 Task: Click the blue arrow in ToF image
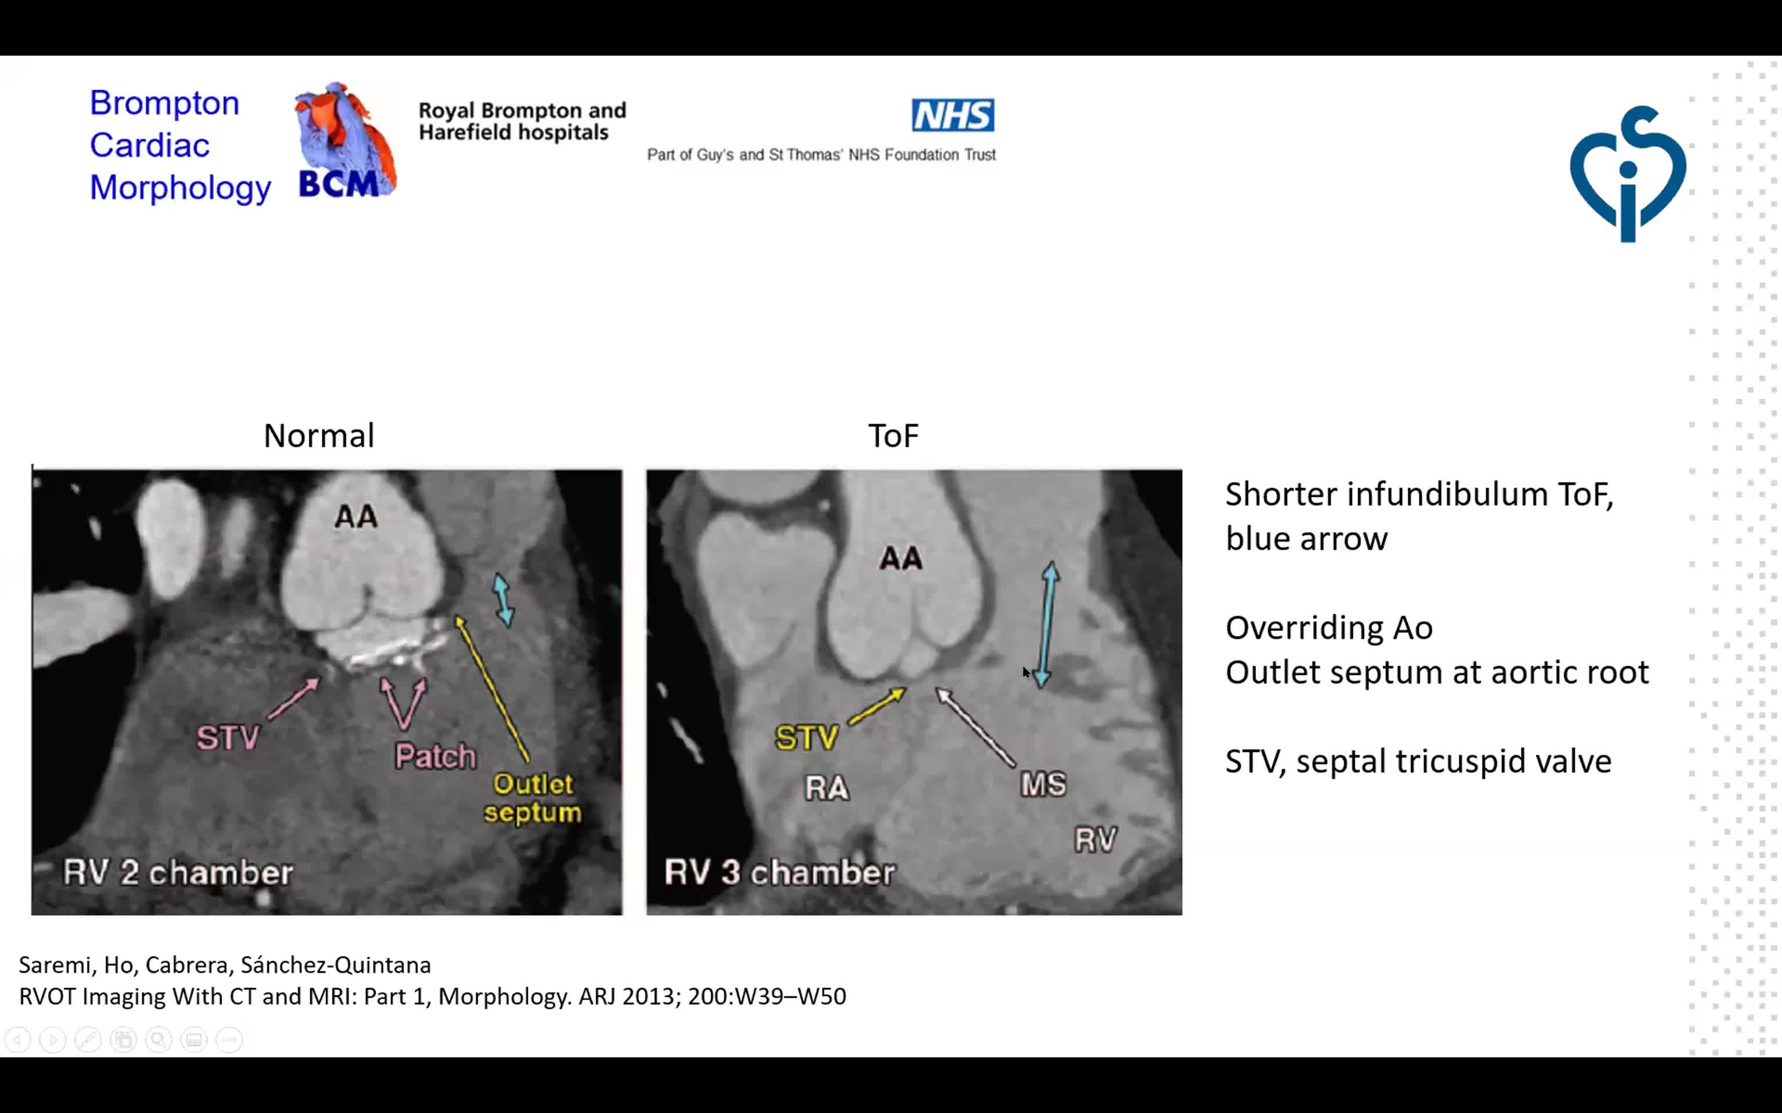point(1046,624)
